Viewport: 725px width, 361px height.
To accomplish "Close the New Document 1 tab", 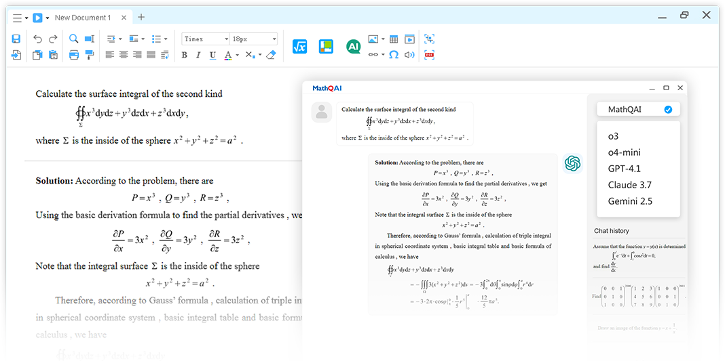I will (x=124, y=18).
